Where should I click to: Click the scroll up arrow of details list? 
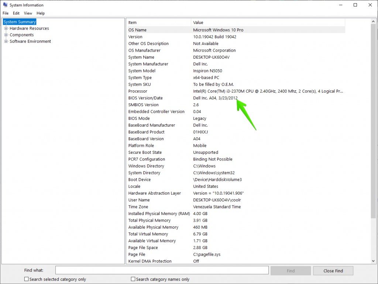tap(373, 21)
